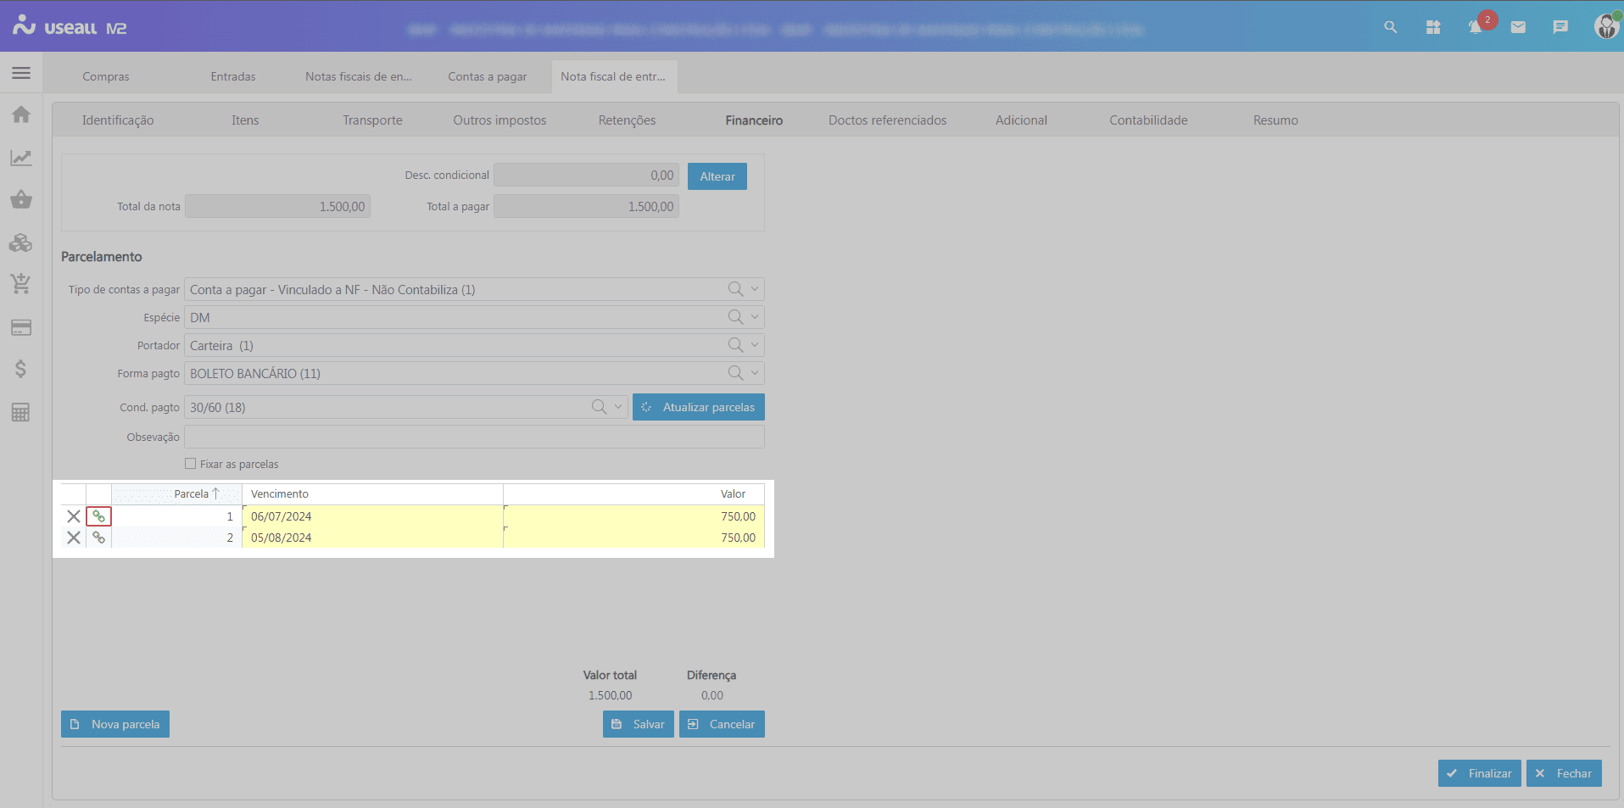Open the hamburger menu in sidebar
Screen dimensions: 1624x808
pos(21,73)
